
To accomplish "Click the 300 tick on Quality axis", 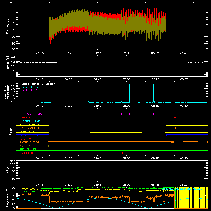I will point(12,161).
